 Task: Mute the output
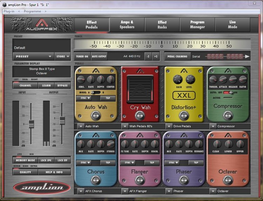[99, 57]
